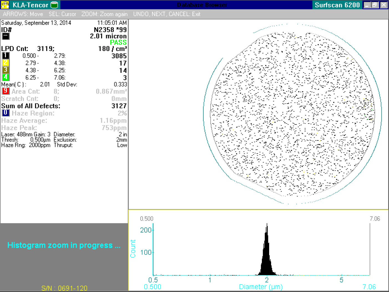Screen dimensions: 389x292
Task: Select the black bin 1 size icon
Action: 5,56
